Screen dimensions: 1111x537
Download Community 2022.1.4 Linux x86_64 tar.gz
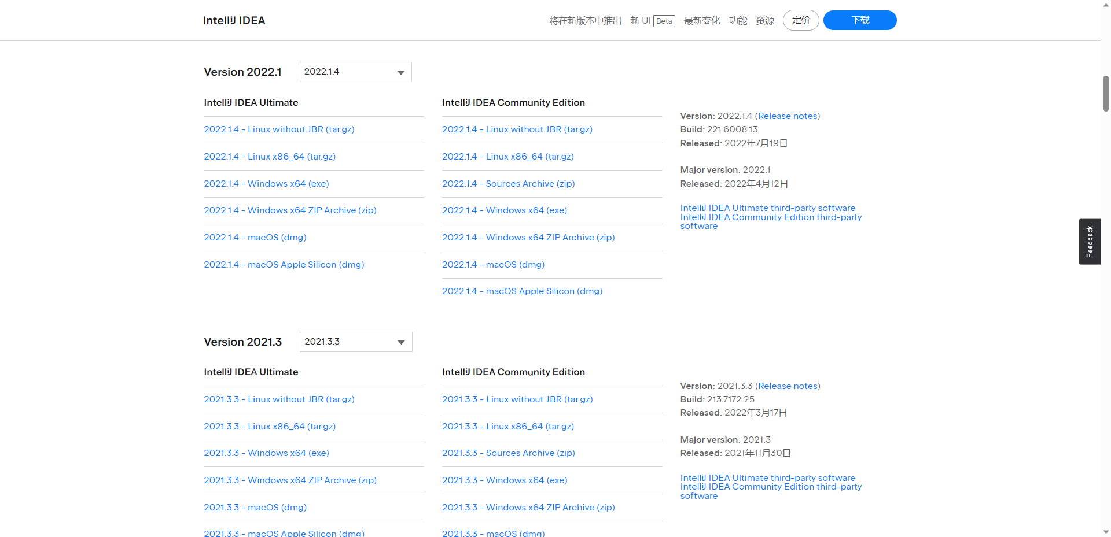pos(508,157)
